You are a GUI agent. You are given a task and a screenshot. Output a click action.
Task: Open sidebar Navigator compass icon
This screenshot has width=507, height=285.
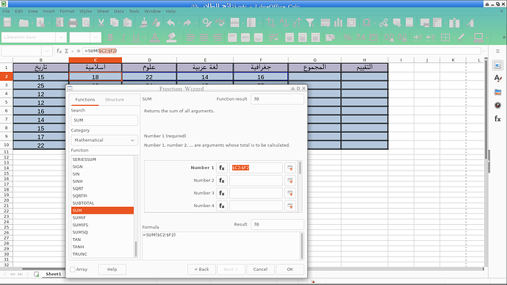497,105
